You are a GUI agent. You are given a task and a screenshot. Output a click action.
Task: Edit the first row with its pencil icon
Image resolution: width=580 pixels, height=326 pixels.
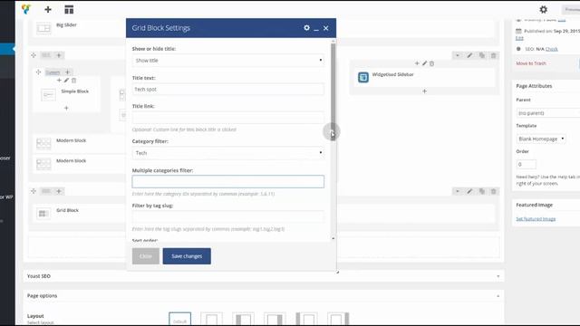click(x=469, y=55)
